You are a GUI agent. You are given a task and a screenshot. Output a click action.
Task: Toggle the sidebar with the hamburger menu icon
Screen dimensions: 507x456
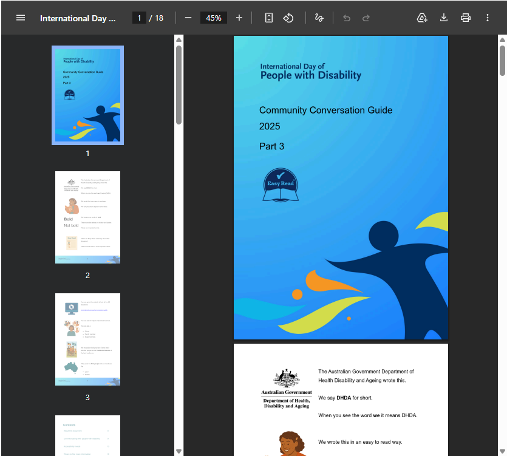tap(21, 18)
